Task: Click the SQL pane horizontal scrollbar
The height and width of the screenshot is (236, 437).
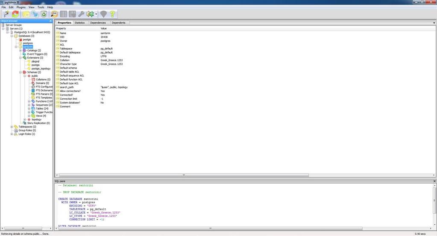Action: (211, 228)
